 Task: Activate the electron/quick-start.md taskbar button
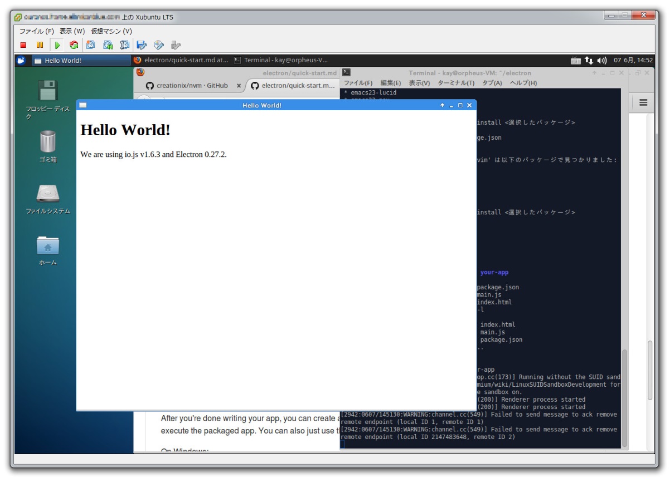(181, 60)
